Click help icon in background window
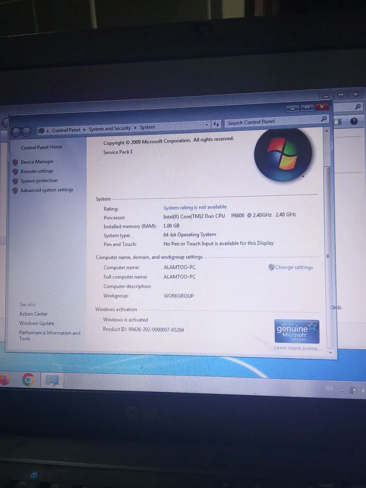This screenshot has width=366, height=488. point(354,121)
